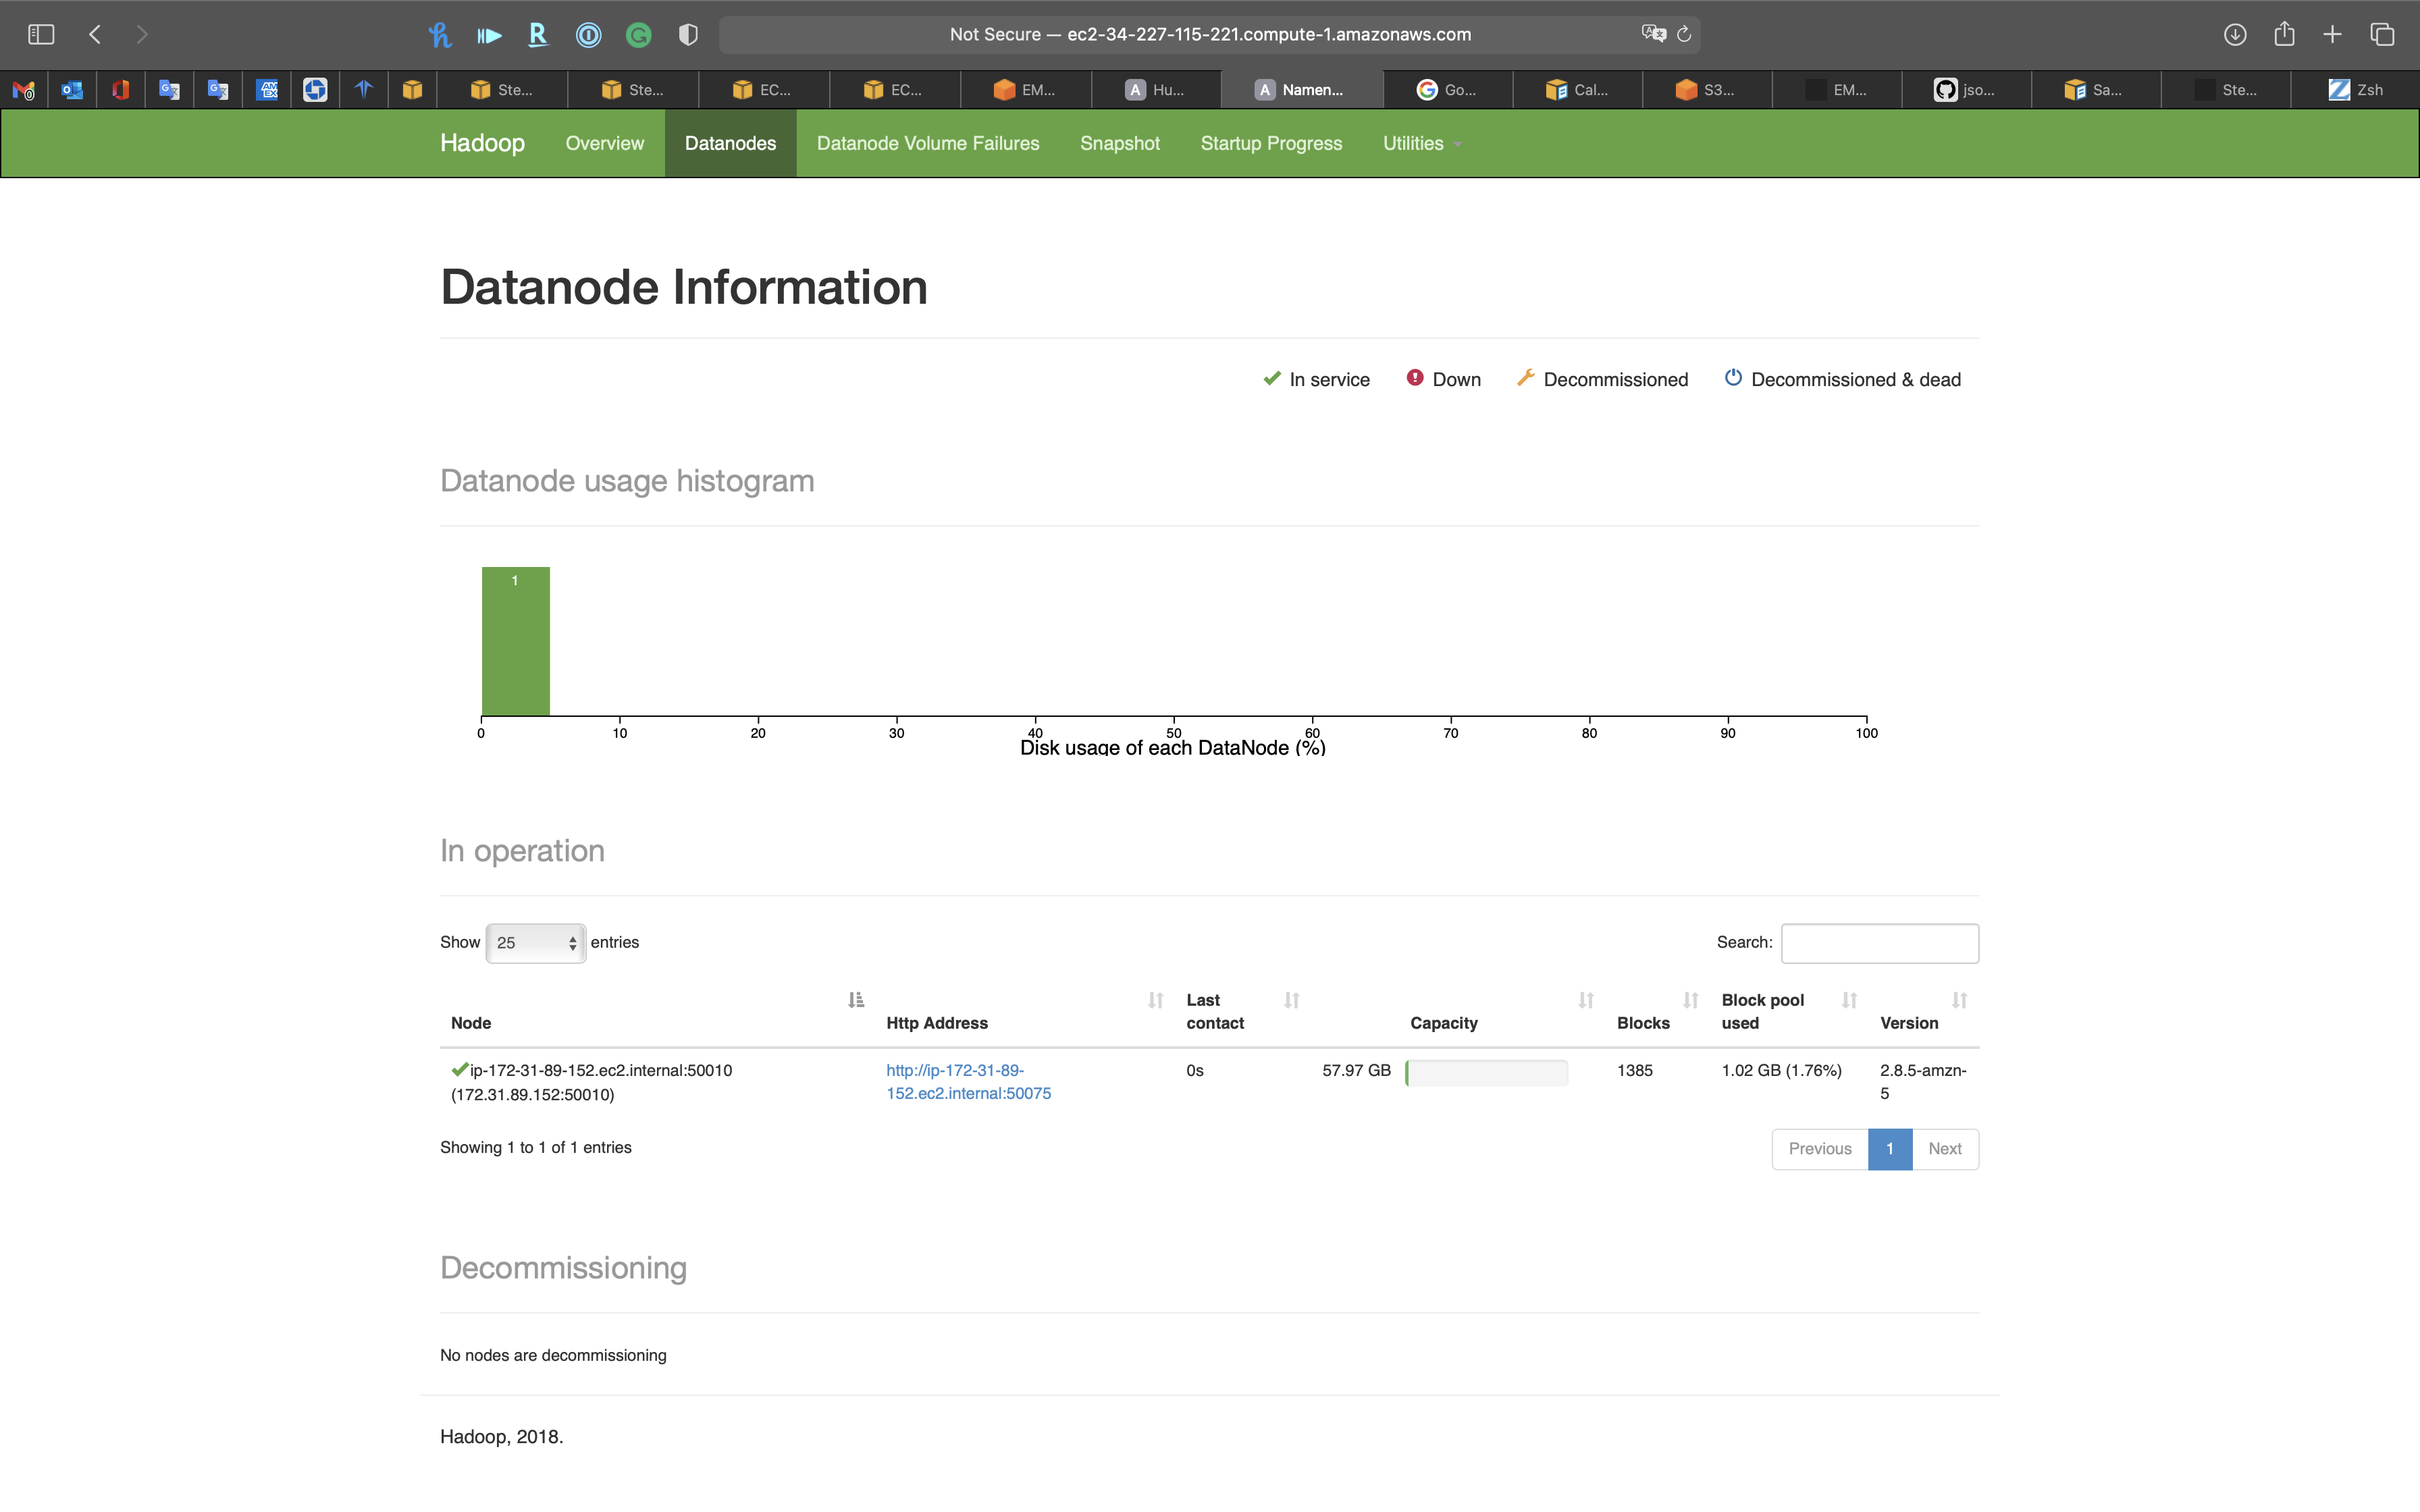Click the sidebar toggle icon in Safari

click(x=41, y=34)
